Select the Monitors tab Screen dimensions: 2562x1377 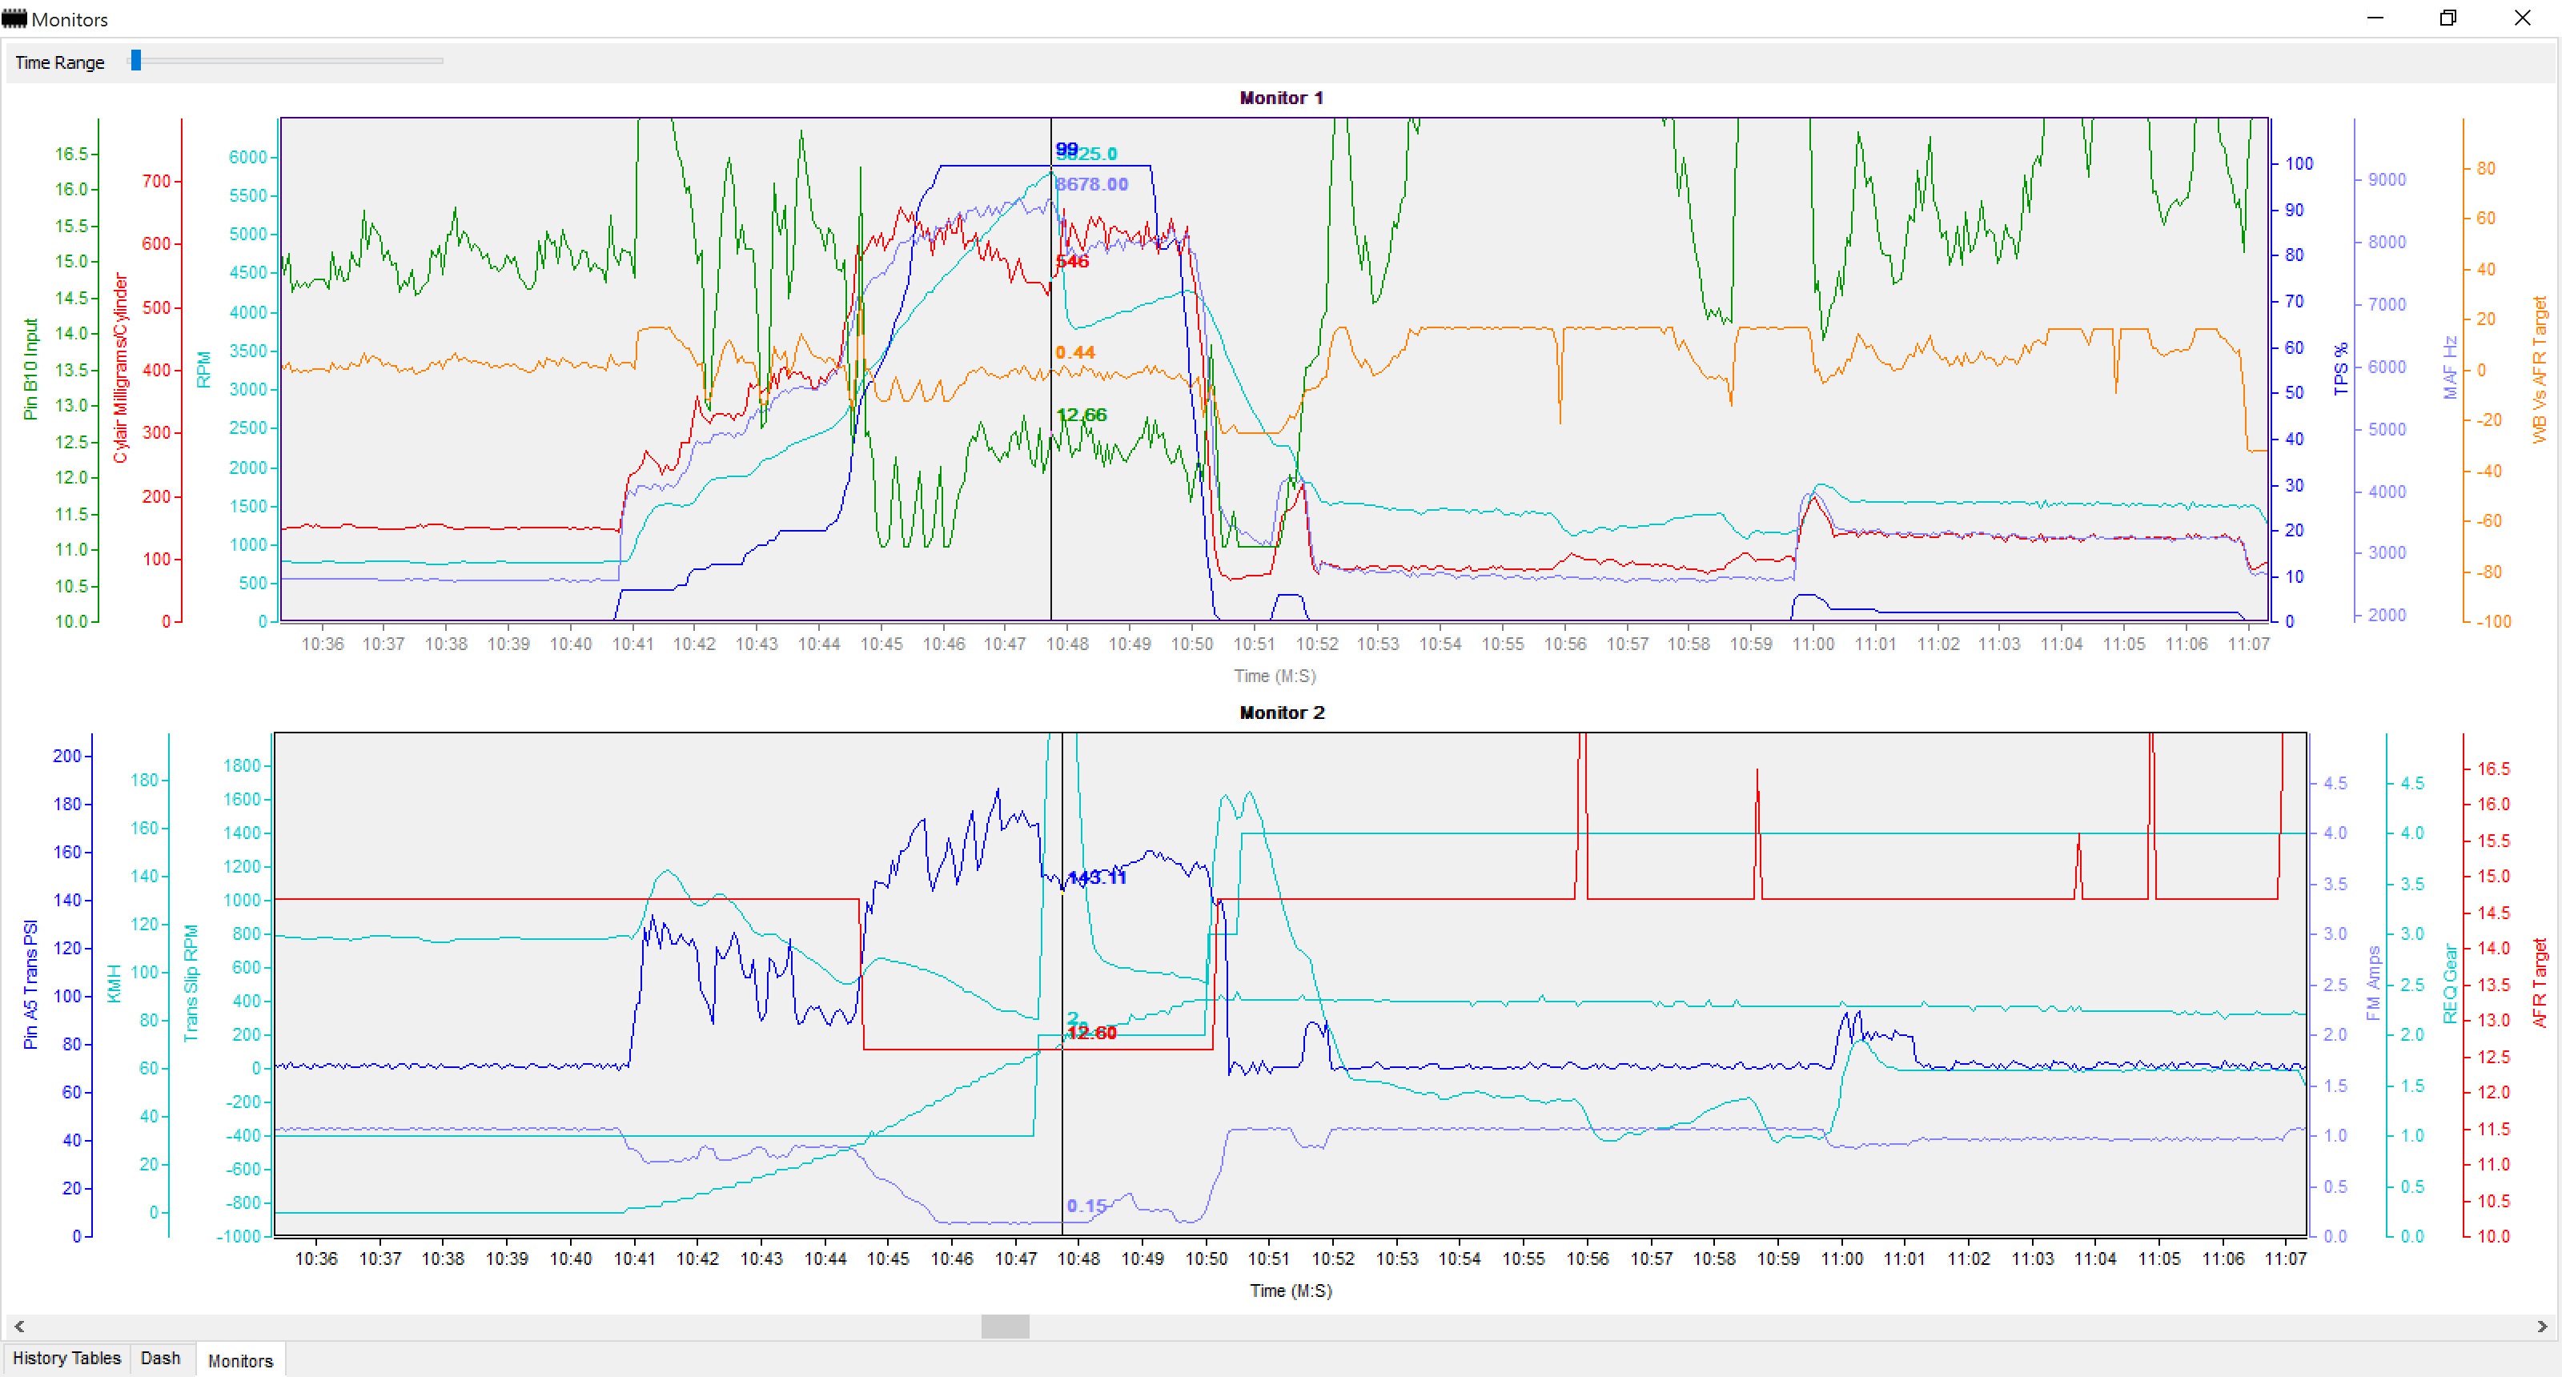(239, 1360)
